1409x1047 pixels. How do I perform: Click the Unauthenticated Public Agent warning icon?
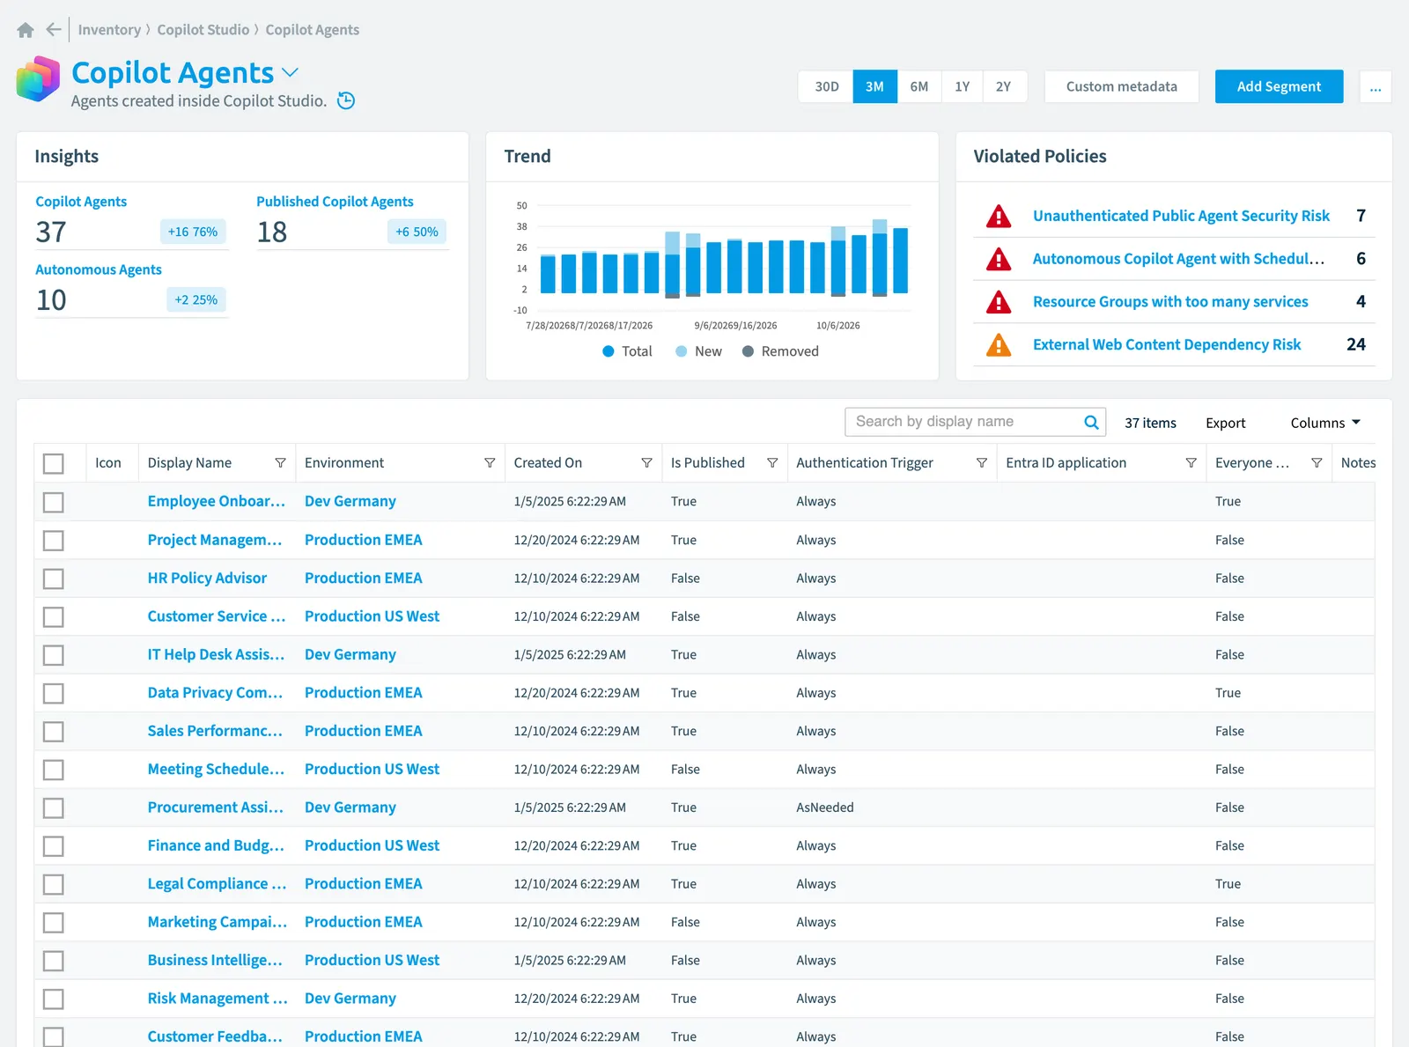tap(999, 216)
